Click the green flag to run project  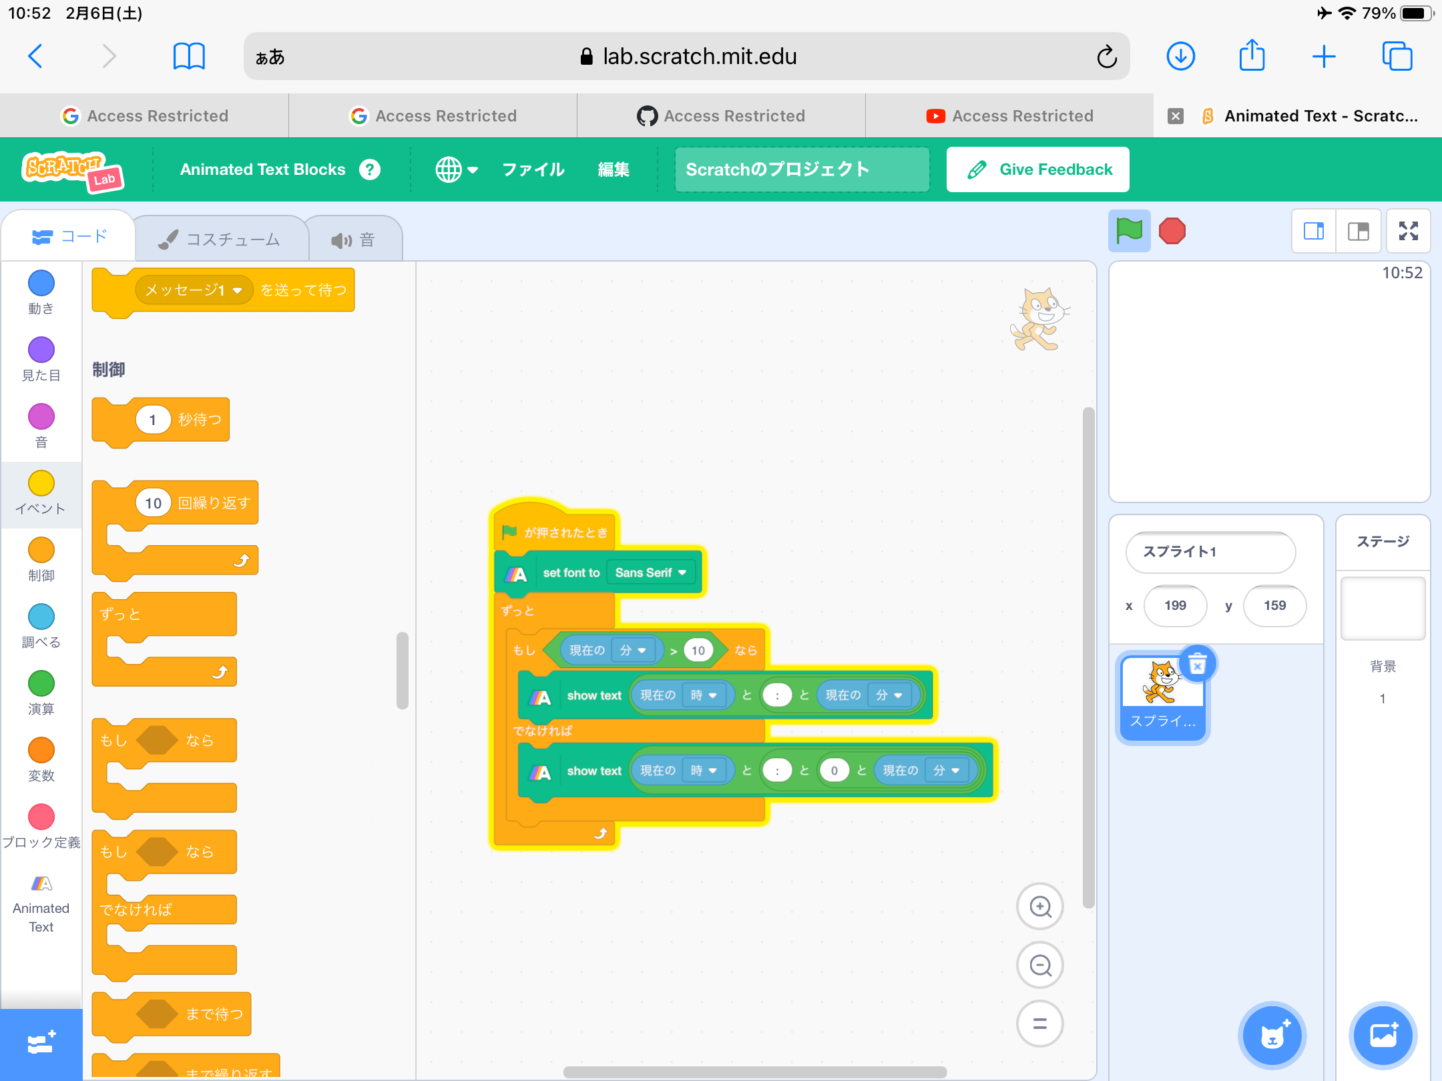click(1130, 231)
